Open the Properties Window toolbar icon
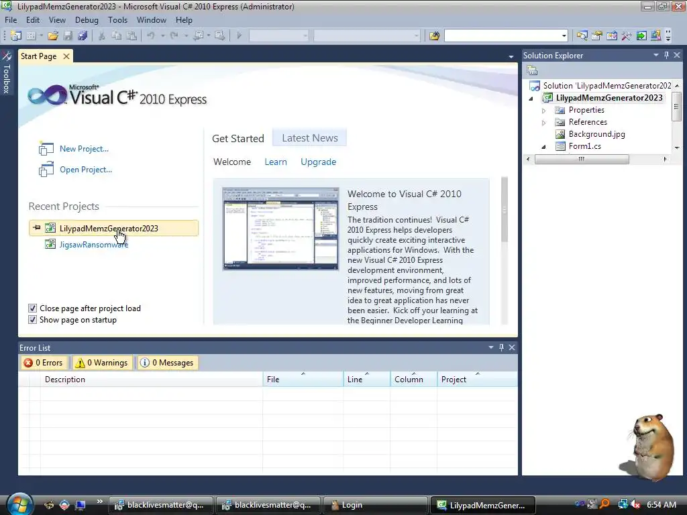Image resolution: width=687 pixels, height=515 pixels. click(596, 36)
